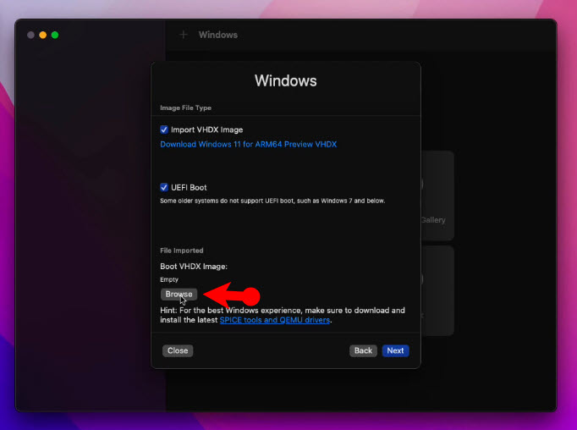Toggle the UEFI Boot checkbox
The height and width of the screenshot is (430, 577).
coord(164,187)
